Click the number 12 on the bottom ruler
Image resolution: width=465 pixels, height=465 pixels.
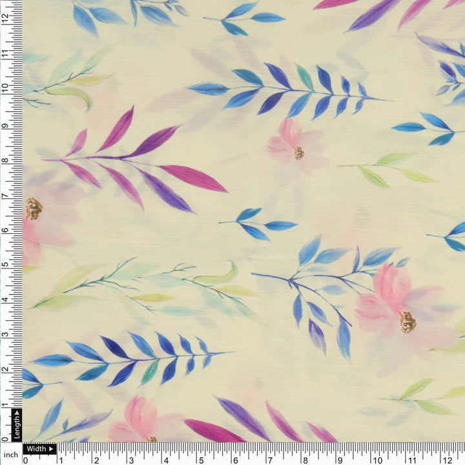click(446, 460)
